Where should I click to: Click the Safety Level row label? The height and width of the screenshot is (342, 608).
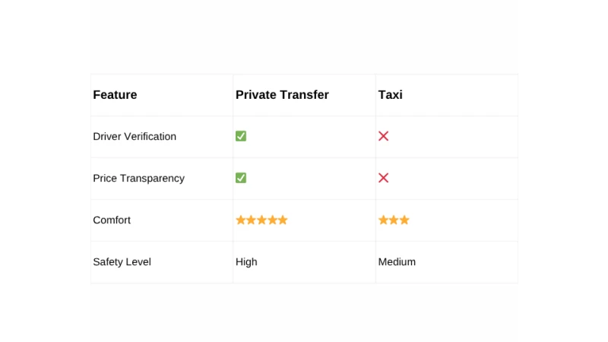tap(122, 262)
